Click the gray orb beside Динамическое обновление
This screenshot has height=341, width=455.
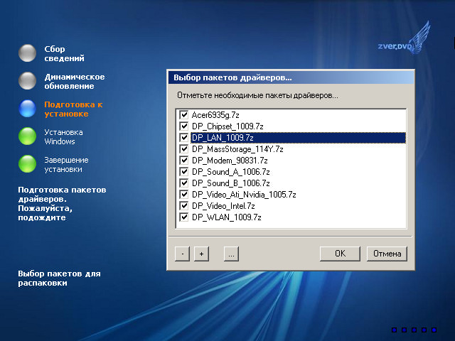(x=27, y=80)
